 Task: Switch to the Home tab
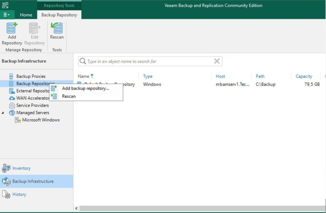pyautogui.click(x=26, y=15)
